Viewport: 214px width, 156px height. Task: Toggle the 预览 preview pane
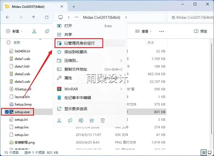[x=200, y=31]
